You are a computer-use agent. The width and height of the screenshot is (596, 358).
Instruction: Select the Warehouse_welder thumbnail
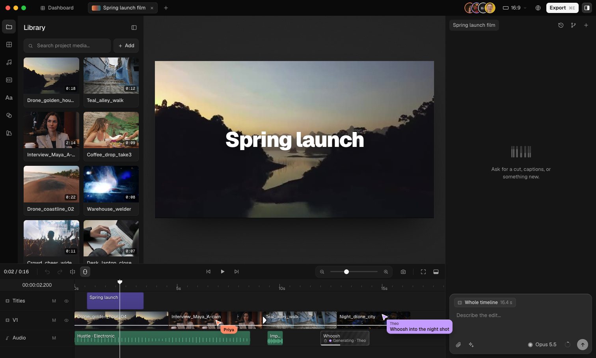(x=111, y=184)
